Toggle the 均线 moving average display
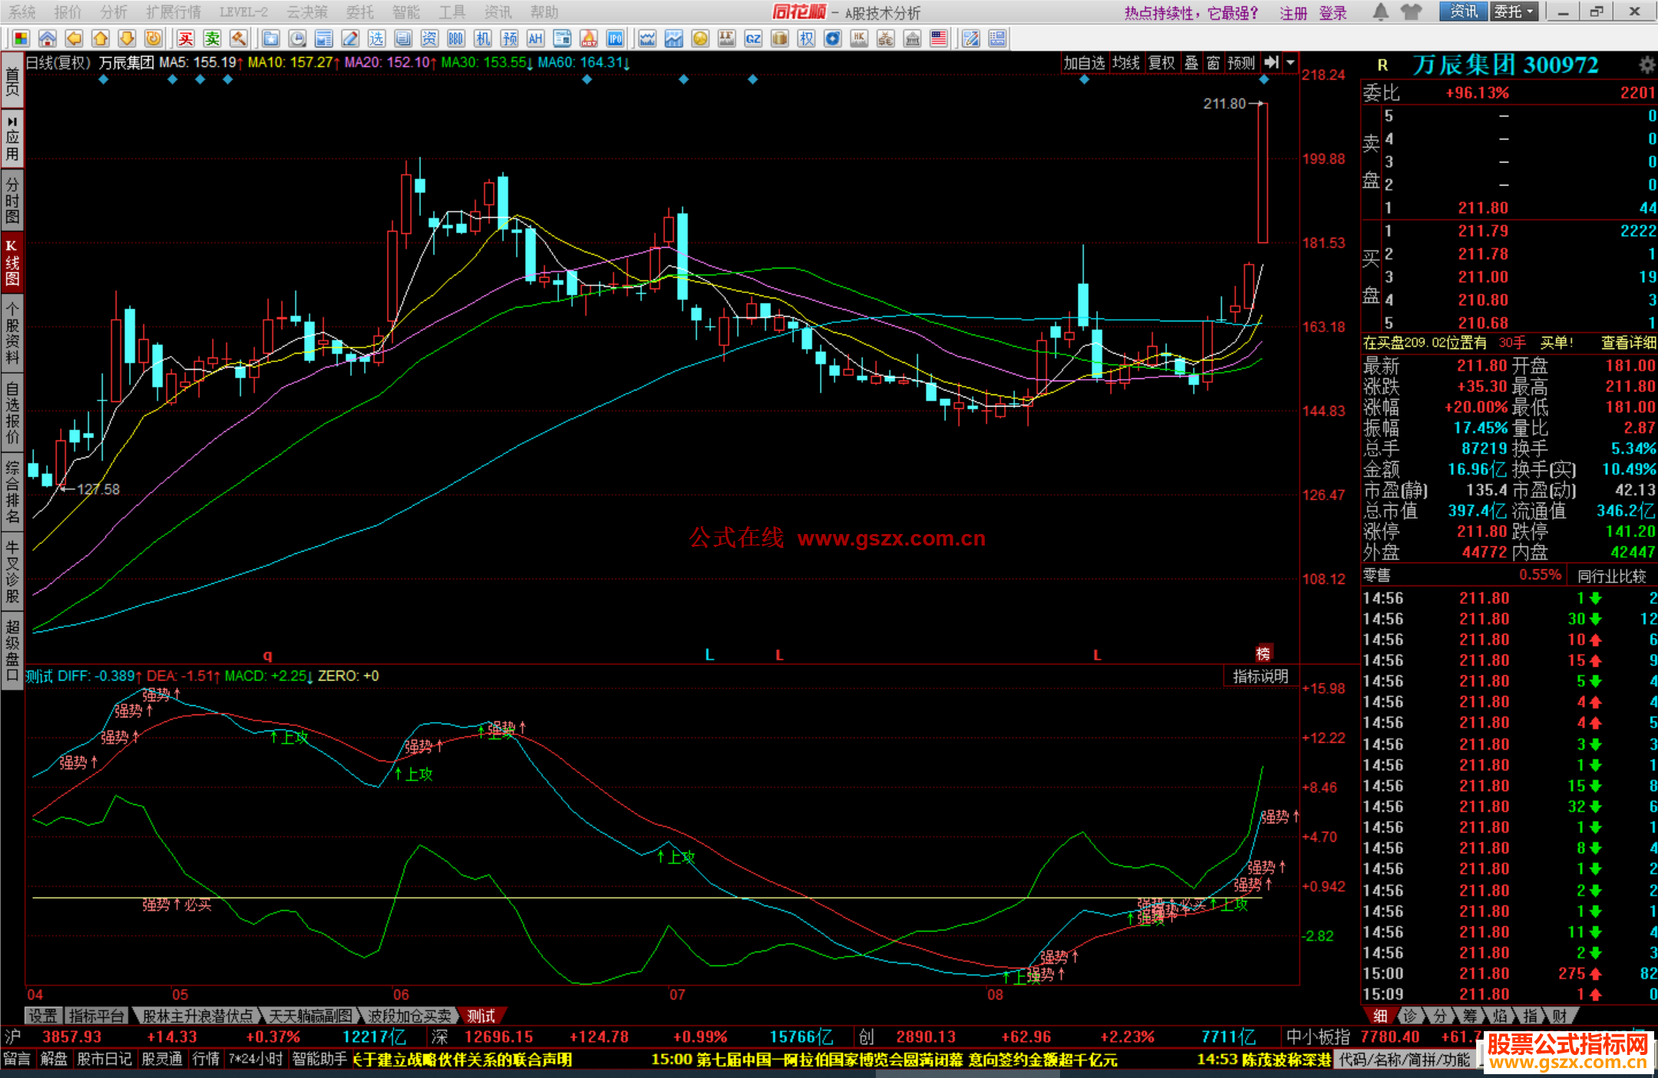1658x1078 pixels. (x=1126, y=63)
